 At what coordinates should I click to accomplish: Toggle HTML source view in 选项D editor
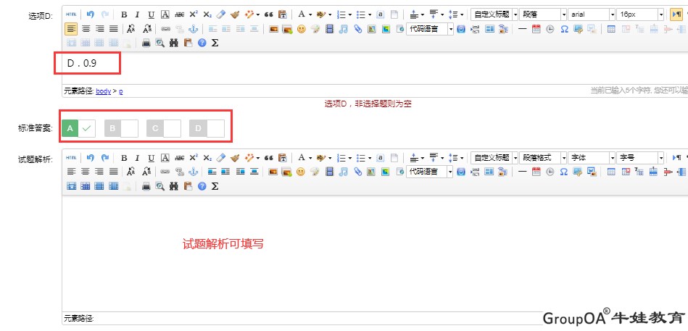pos(70,14)
